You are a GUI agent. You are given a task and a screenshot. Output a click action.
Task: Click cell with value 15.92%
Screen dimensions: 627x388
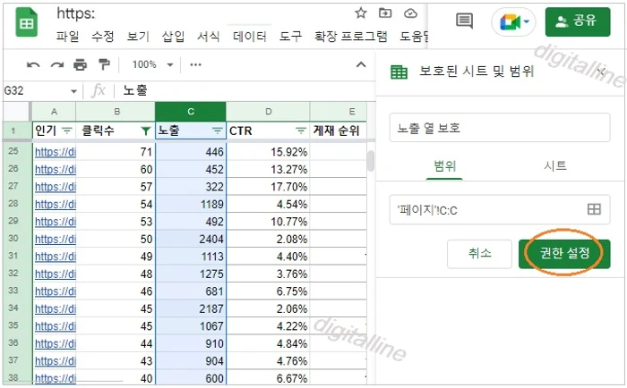click(x=268, y=152)
